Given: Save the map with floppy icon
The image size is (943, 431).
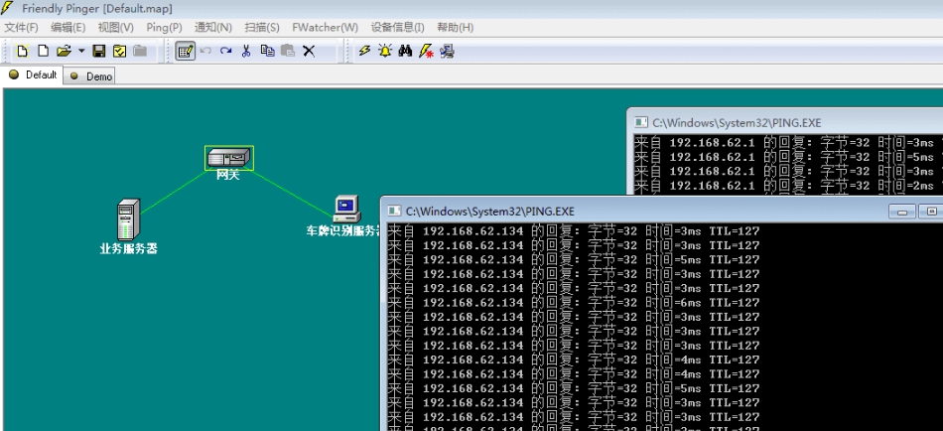Looking at the screenshot, I should click(x=99, y=51).
